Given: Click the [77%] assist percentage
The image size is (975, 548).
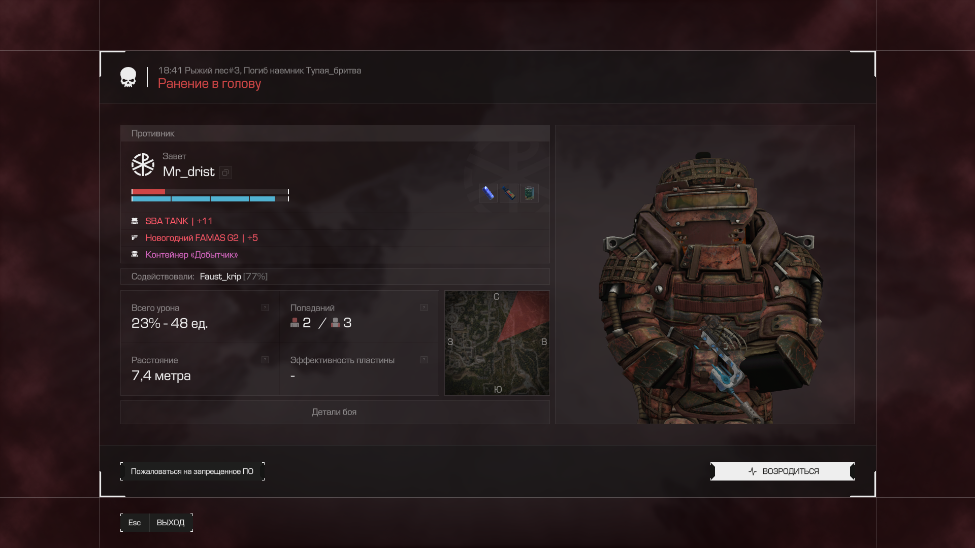Looking at the screenshot, I should click(x=255, y=277).
